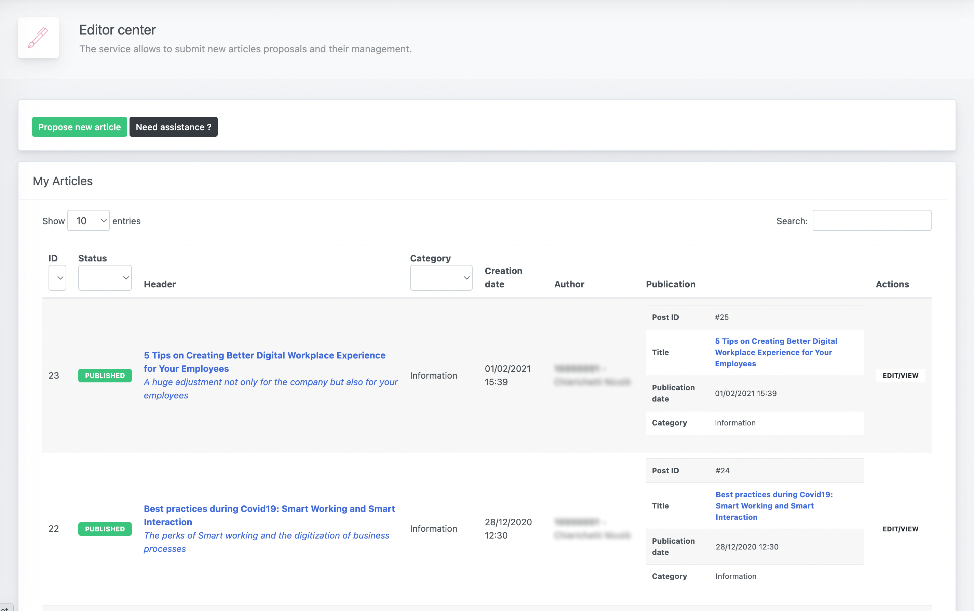Expand the Category filter dropdown
Viewport: 974px width, 611px height.
[441, 277]
